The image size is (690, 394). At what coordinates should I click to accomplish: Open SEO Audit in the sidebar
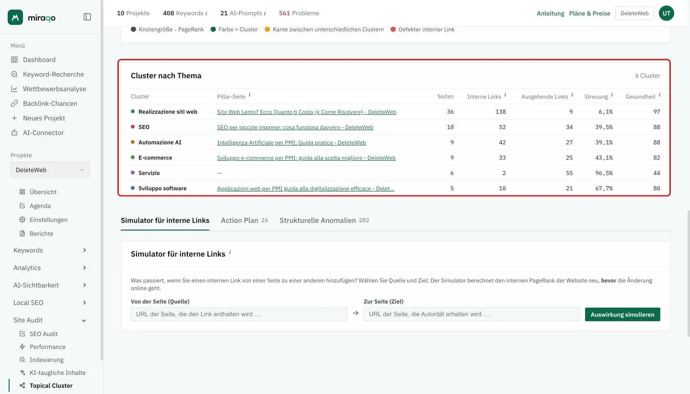coord(44,334)
